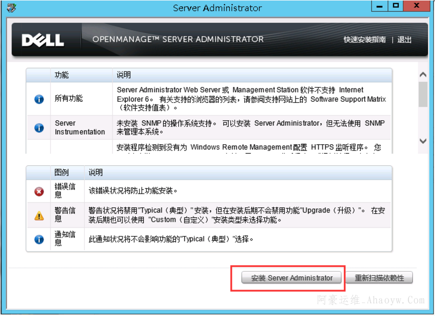Click the 退出 link in header
This screenshot has width=435, height=316.
pyautogui.click(x=404, y=40)
